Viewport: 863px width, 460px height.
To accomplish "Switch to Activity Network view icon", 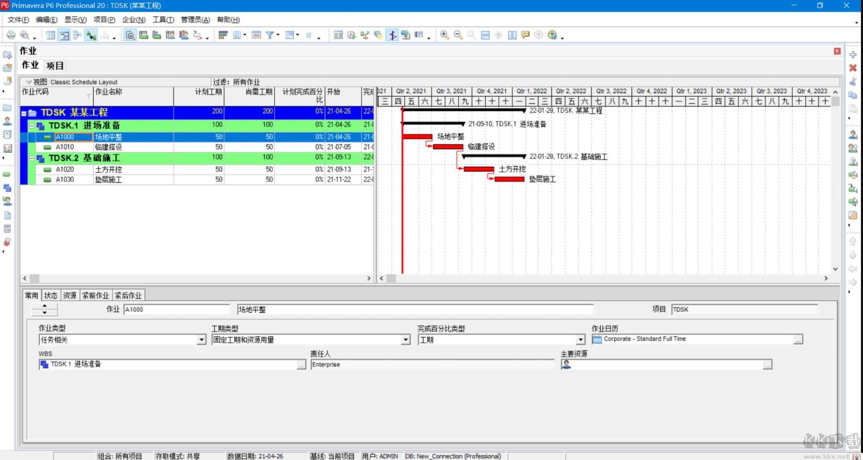I will (77, 35).
